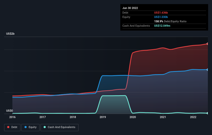Select the 2020 x-axis label
The width and height of the screenshot is (212, 135).
click(133, 117)
